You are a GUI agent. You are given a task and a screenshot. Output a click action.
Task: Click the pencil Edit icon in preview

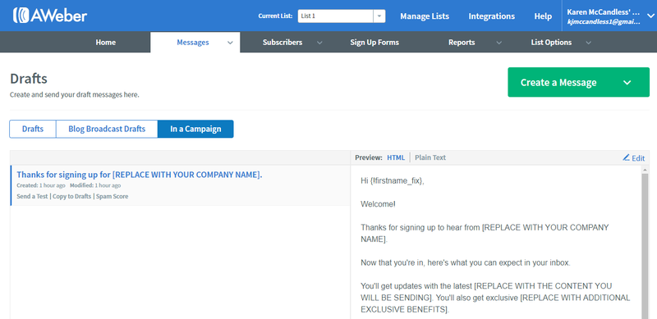pos(627,157)
